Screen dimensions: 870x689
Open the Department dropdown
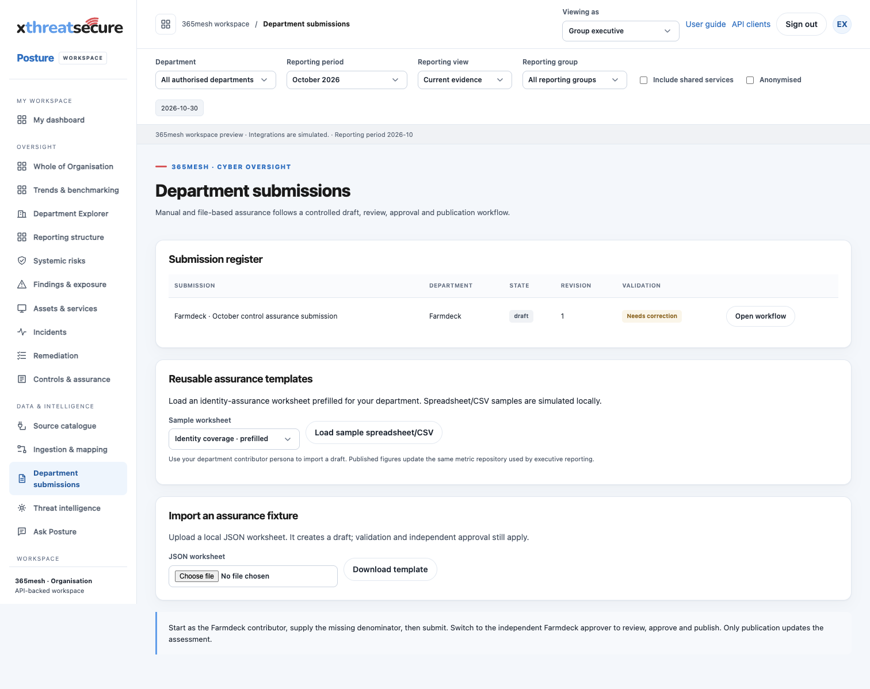pos(216,80)
